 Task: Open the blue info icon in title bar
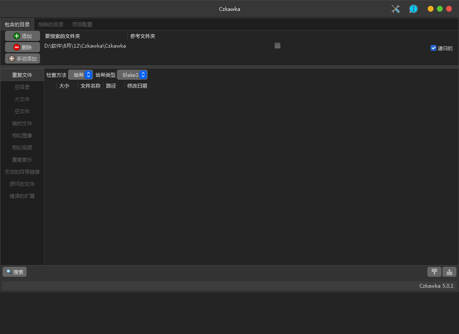(x=413, y=9)
